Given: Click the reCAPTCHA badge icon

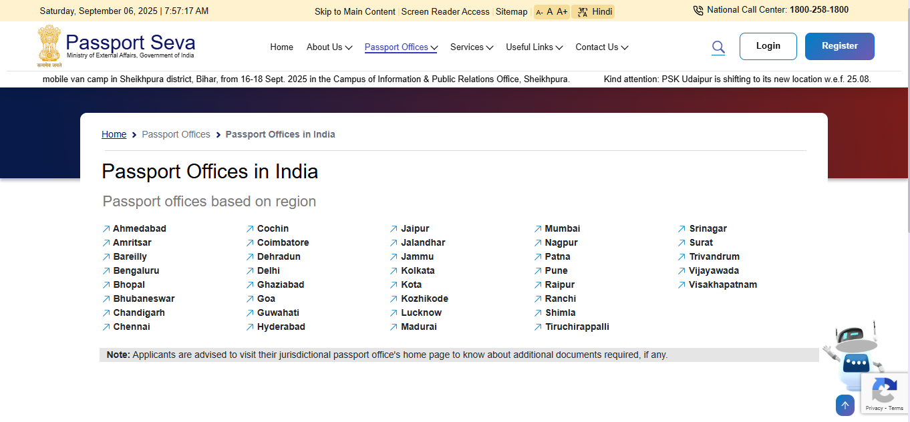Looking at the screenshot, I should click(884, 391).
